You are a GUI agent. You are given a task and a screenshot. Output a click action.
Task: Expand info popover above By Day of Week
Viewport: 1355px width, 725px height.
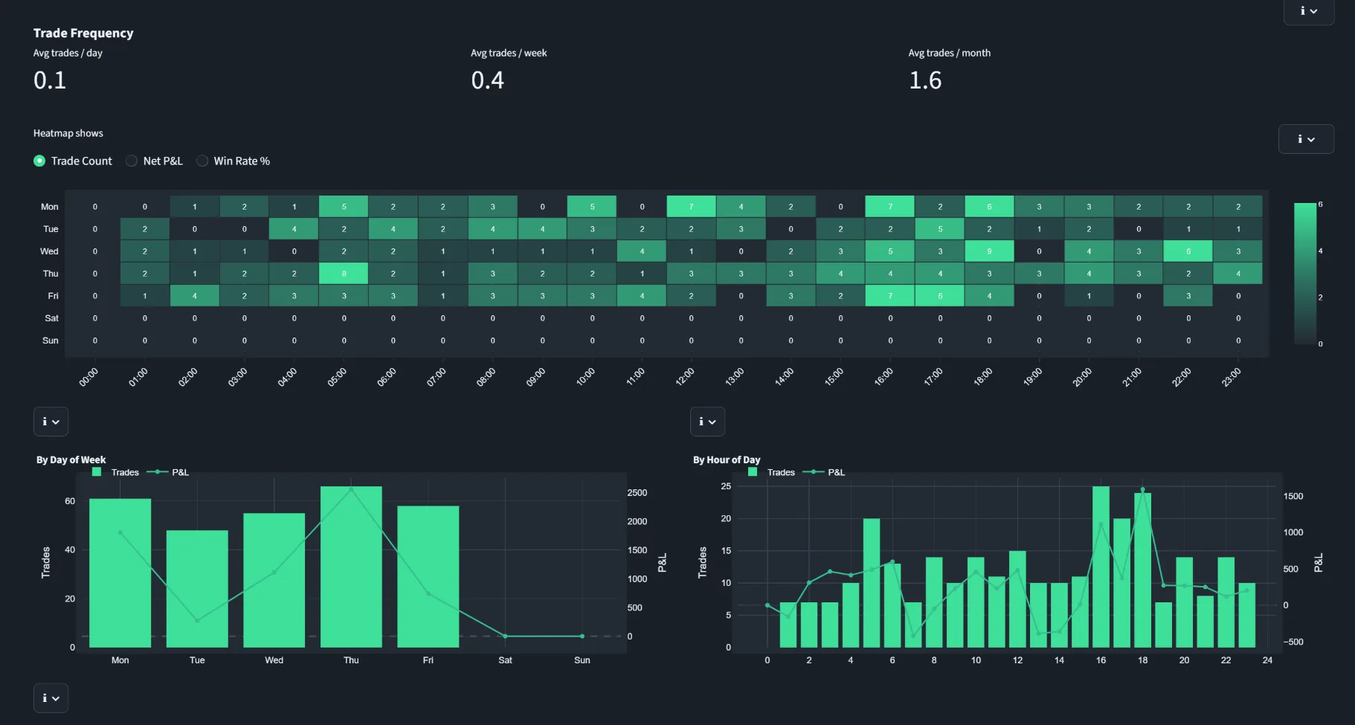coord(51,422)
